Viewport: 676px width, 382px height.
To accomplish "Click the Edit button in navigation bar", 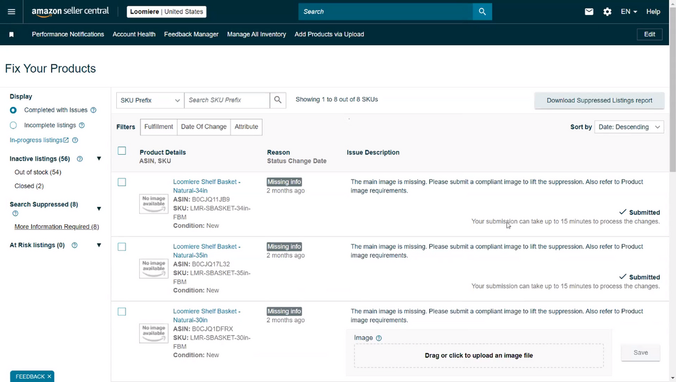I will click(x=649, y=35).
